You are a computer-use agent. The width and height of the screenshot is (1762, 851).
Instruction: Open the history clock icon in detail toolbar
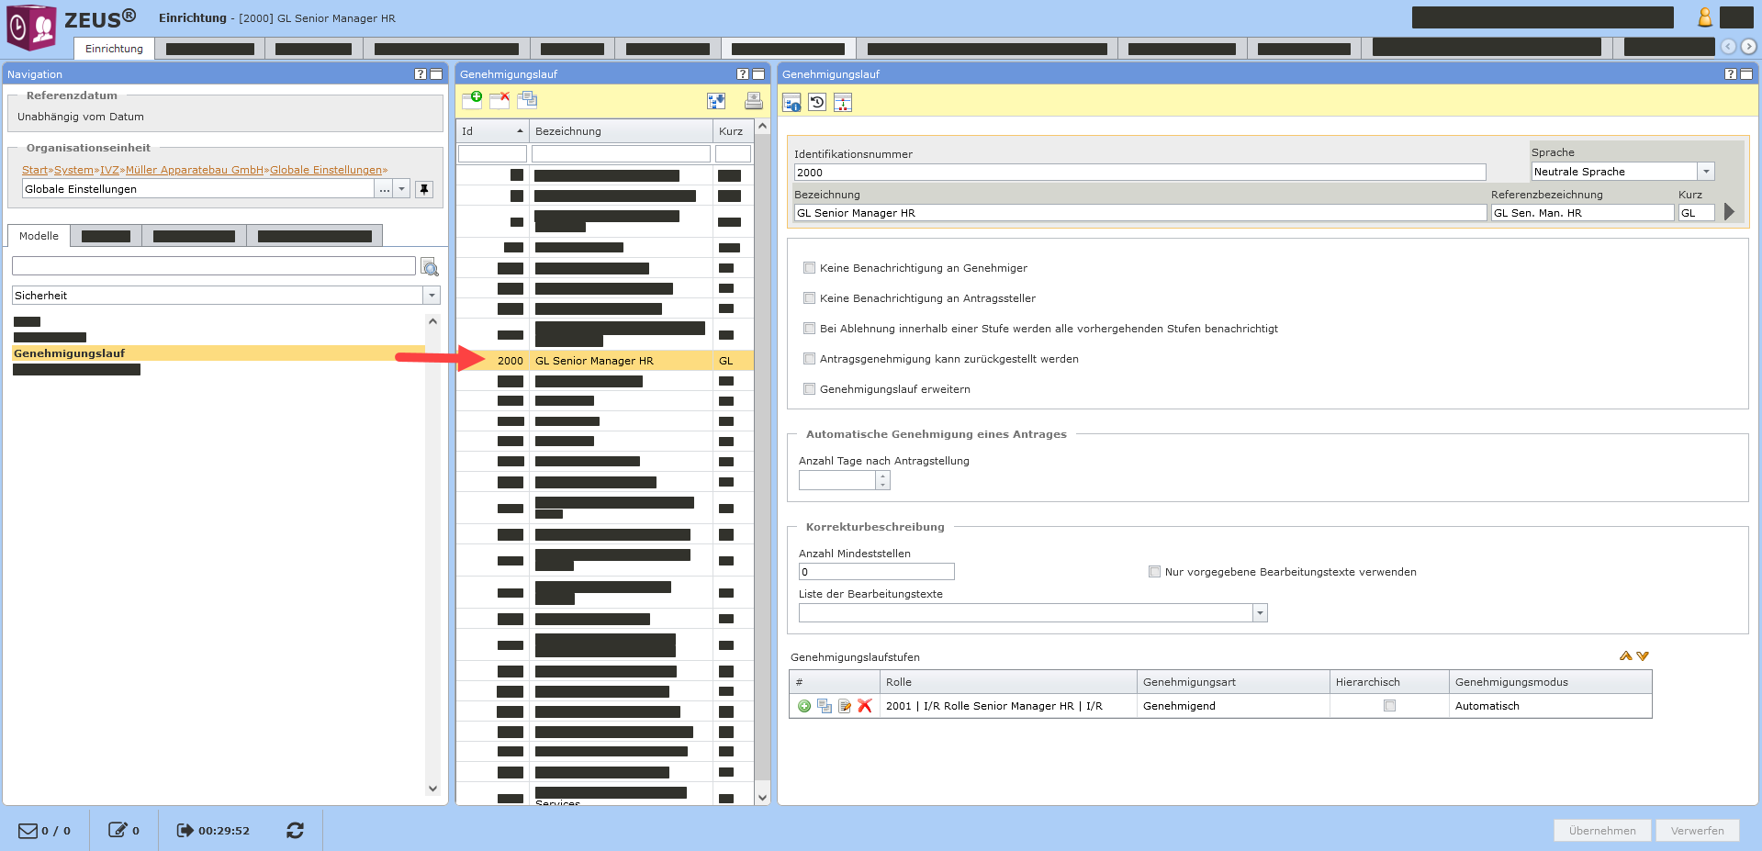[x=817, y=102]
